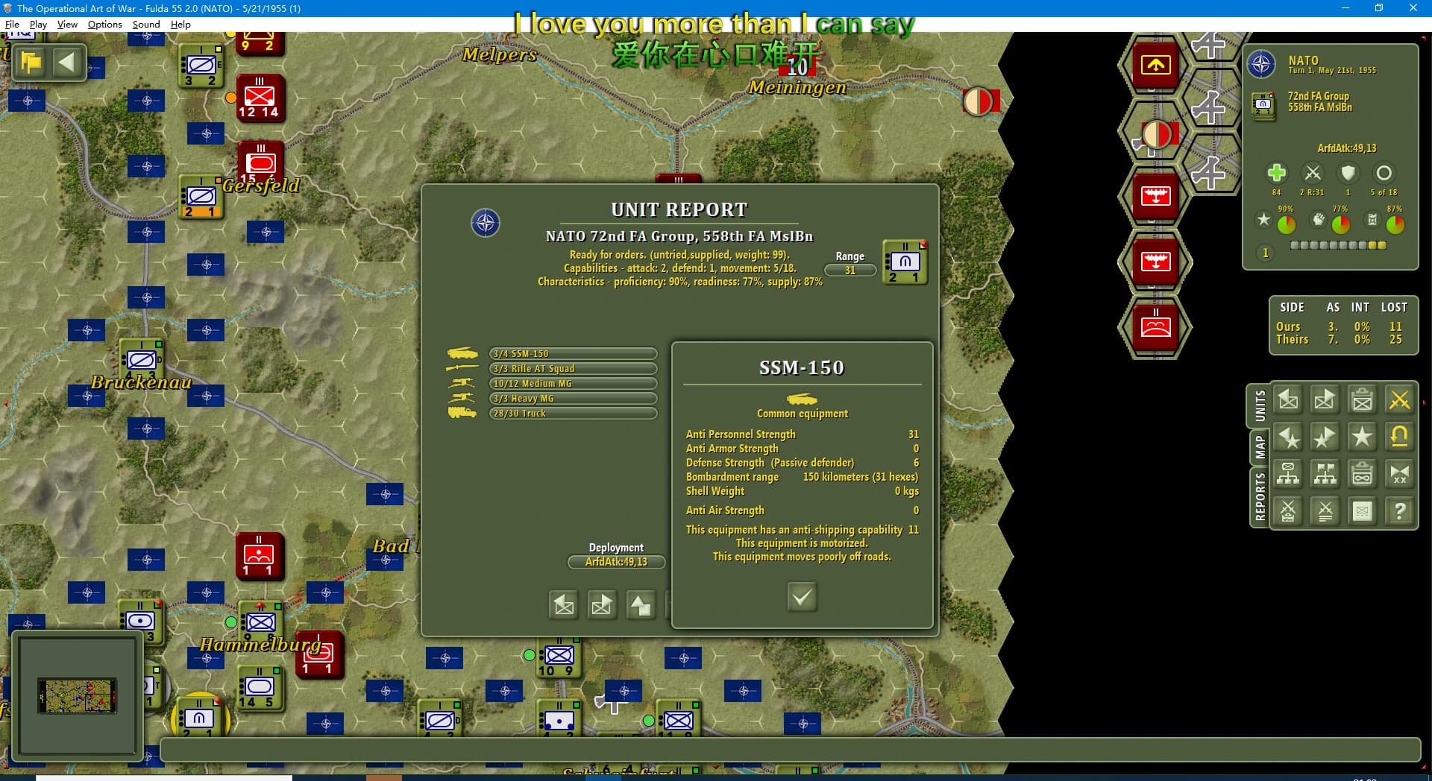Open the Sound menu
Screen dimensions: 1432x781
pos(146,24)
